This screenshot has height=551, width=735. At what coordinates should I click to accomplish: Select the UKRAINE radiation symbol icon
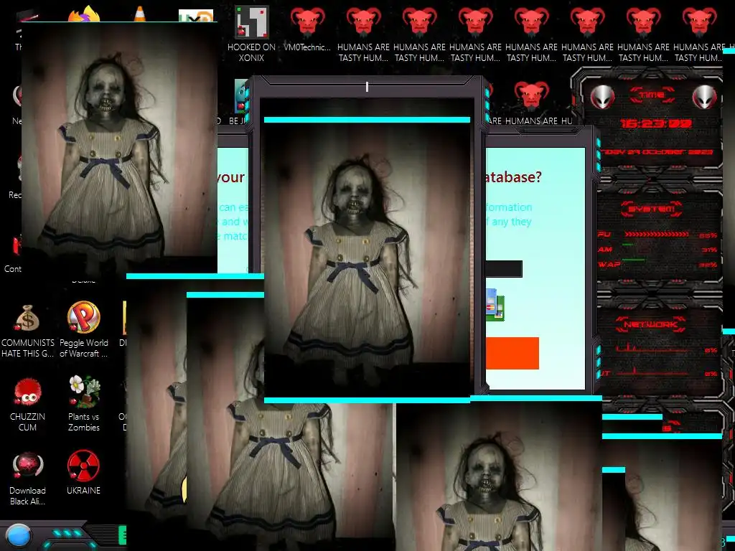tap(83, 472)
